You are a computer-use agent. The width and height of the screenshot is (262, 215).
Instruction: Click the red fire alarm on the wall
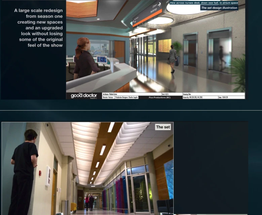point(40,173)
